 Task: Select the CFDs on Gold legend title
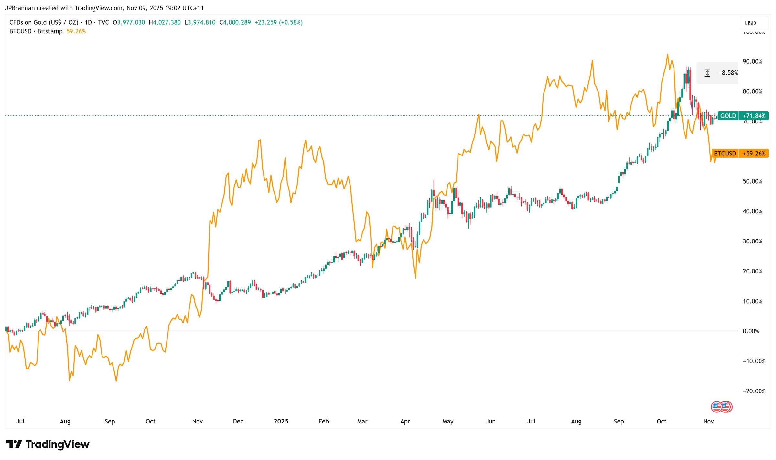(44, 22)
